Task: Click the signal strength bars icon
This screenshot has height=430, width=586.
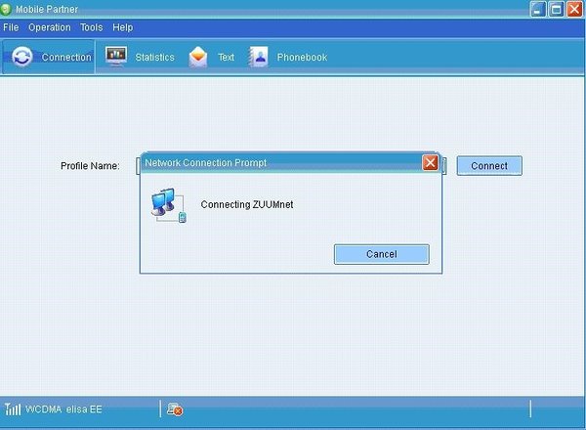Action: [x=13, y=408]
